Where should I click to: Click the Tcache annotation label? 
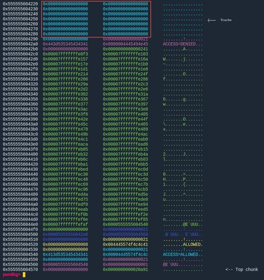pyautogui.click(x=226, y=20)
